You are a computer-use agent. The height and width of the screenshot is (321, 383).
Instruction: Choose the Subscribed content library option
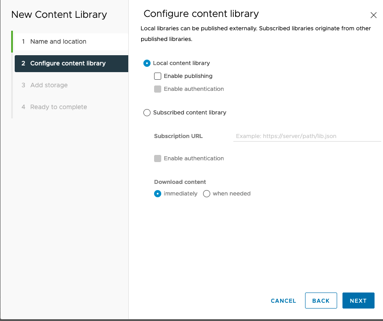(147, 113)
